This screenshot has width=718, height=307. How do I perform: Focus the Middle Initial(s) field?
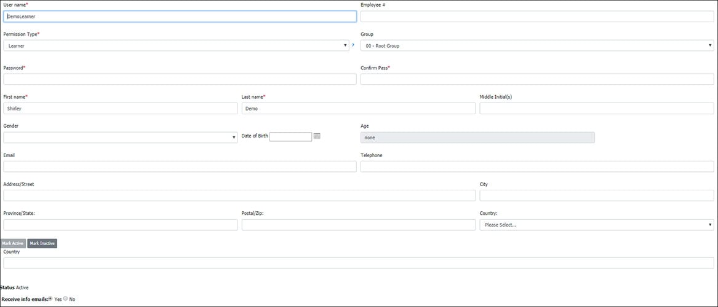[596, 108]
